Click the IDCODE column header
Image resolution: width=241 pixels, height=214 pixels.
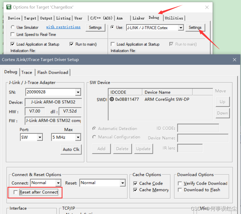coord(125,92)
